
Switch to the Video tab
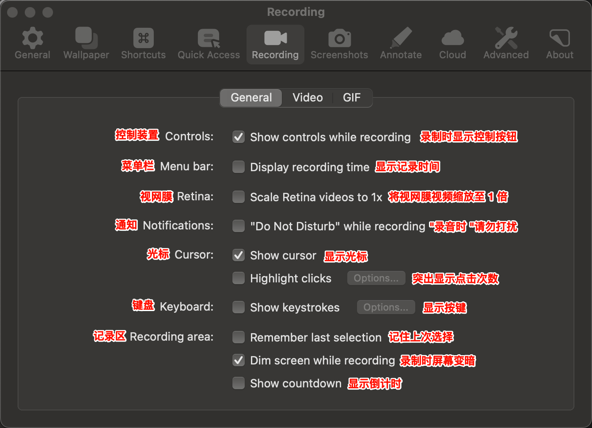coord(307,98)
